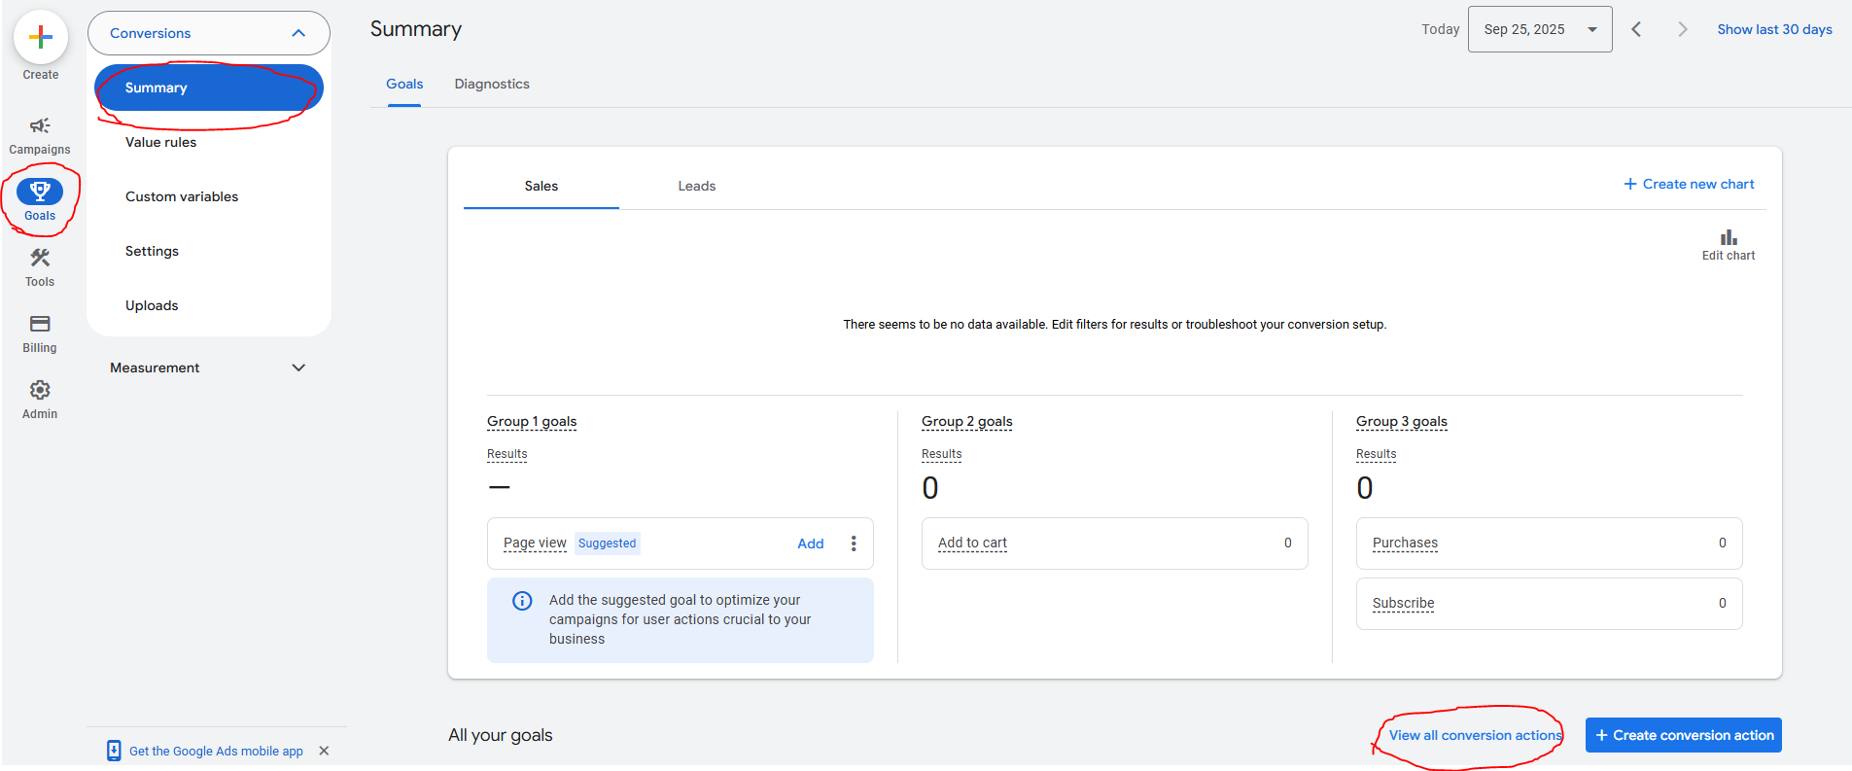Screen dimensions: 1852x771
Task: Collapse the Conversions section
Action: 297,33
